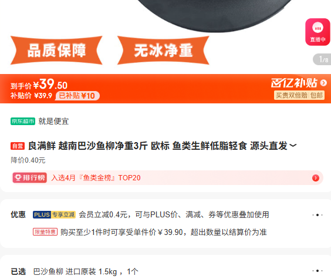
Task: Open the live stream 直播中 icon
Action: point(318,32)
